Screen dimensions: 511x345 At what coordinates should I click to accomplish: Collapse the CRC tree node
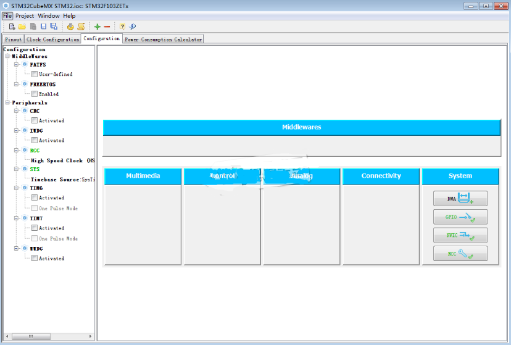pyautogui.click(x=16, y=110)
